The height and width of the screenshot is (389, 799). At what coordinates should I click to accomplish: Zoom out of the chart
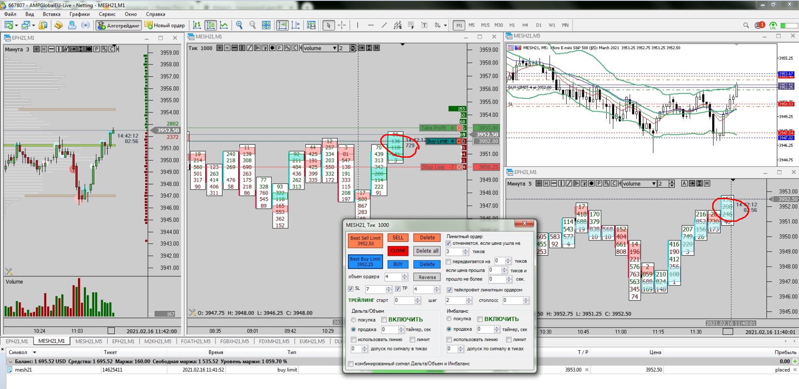tap(253, 25)
